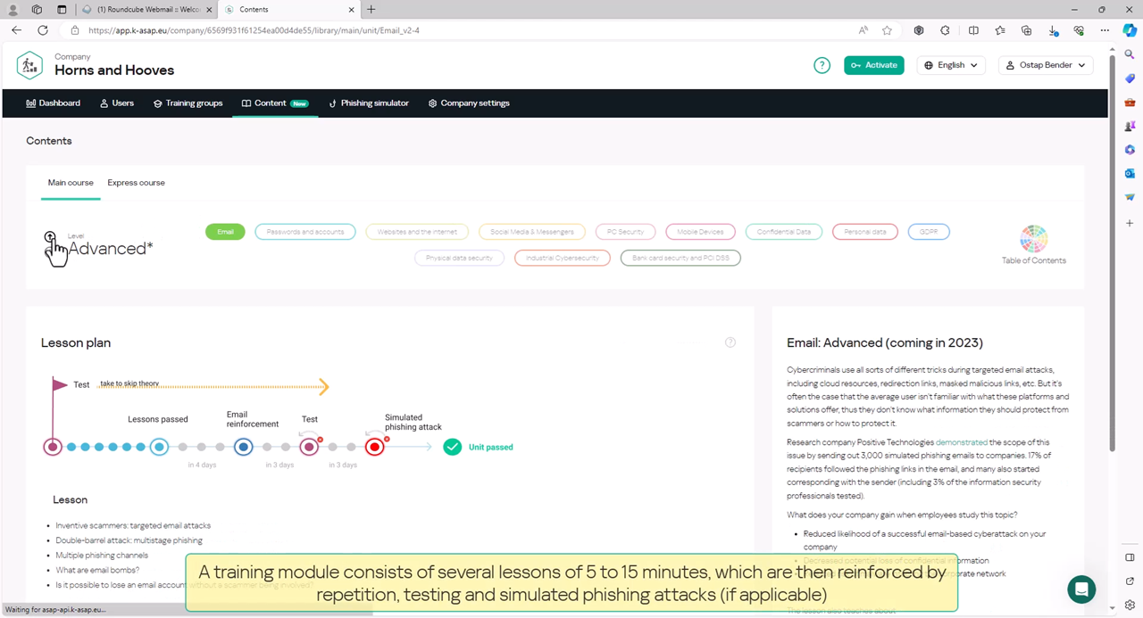
Task: Add page to browser favorites star
Action: [887, 30]
